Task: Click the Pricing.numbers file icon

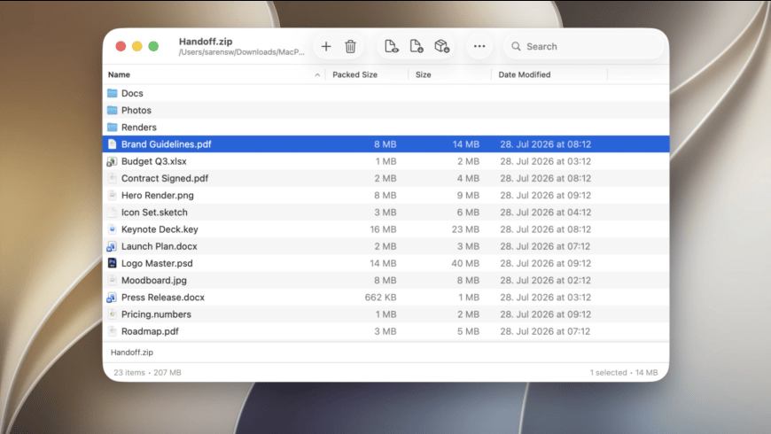Action: (x=113, y=314)
